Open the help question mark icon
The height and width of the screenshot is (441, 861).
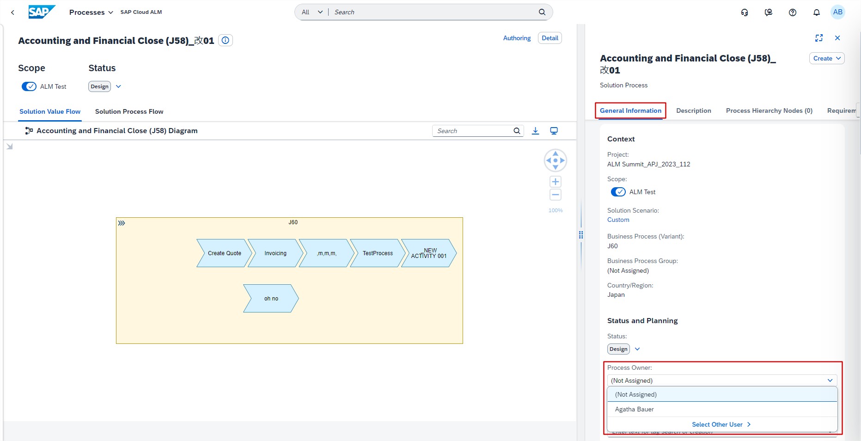coord(792,12)
